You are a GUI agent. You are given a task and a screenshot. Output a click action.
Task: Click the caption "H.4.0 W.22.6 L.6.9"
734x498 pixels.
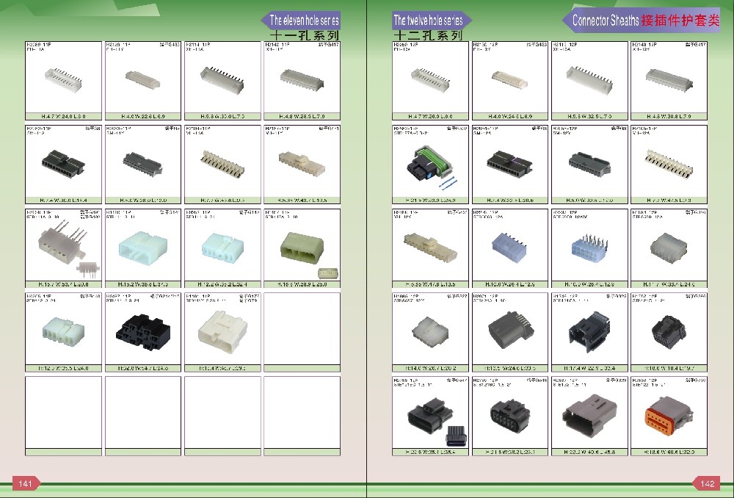click(x=143, y=116)
